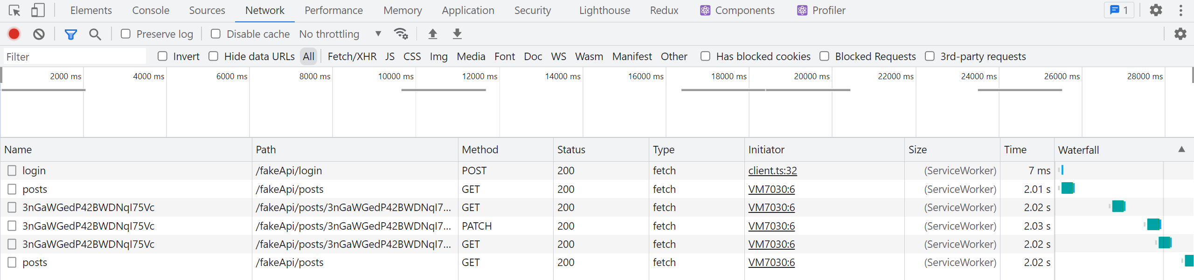Screen dimensions: 1194x280
Task: Clear the network log
Action: pos(39,34)
